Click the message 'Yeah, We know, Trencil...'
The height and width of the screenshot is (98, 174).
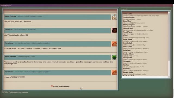pos(18,22)
